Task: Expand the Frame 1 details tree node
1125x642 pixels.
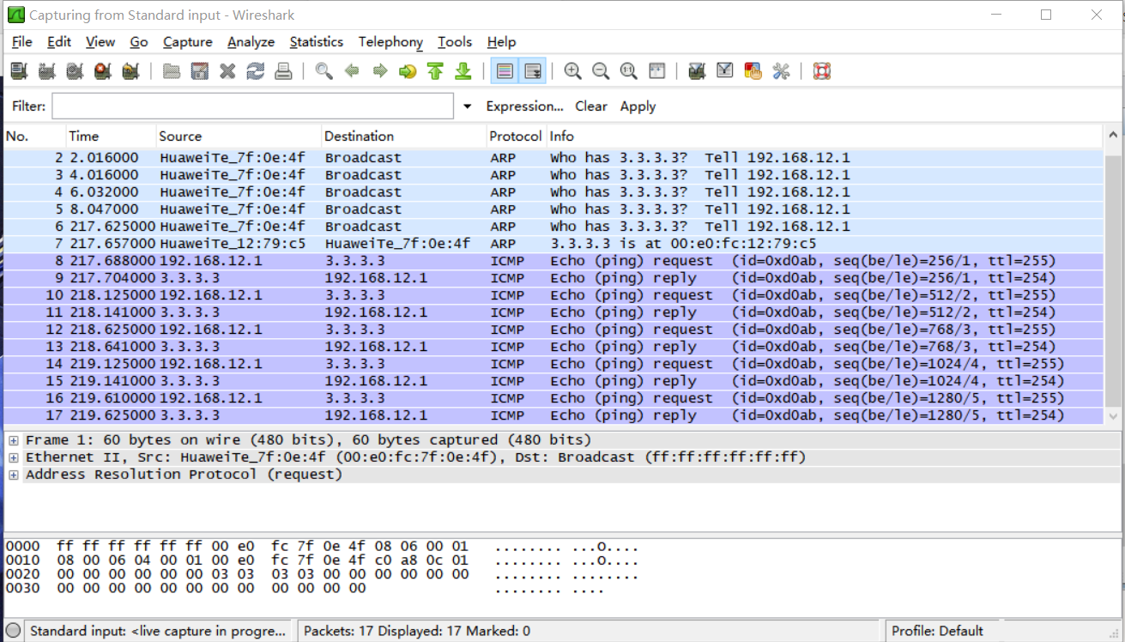Action: pyautogui.click(x=14, y=440)
